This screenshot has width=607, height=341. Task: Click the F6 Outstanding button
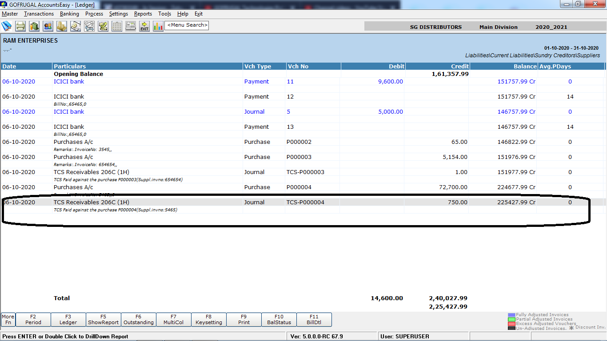click(139, 320)
